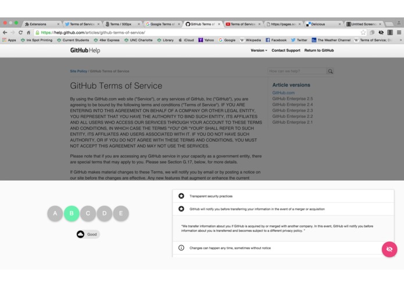Click the crossed-eye extension icon in toolbar

pyautogui.click(x=381, y=33)
